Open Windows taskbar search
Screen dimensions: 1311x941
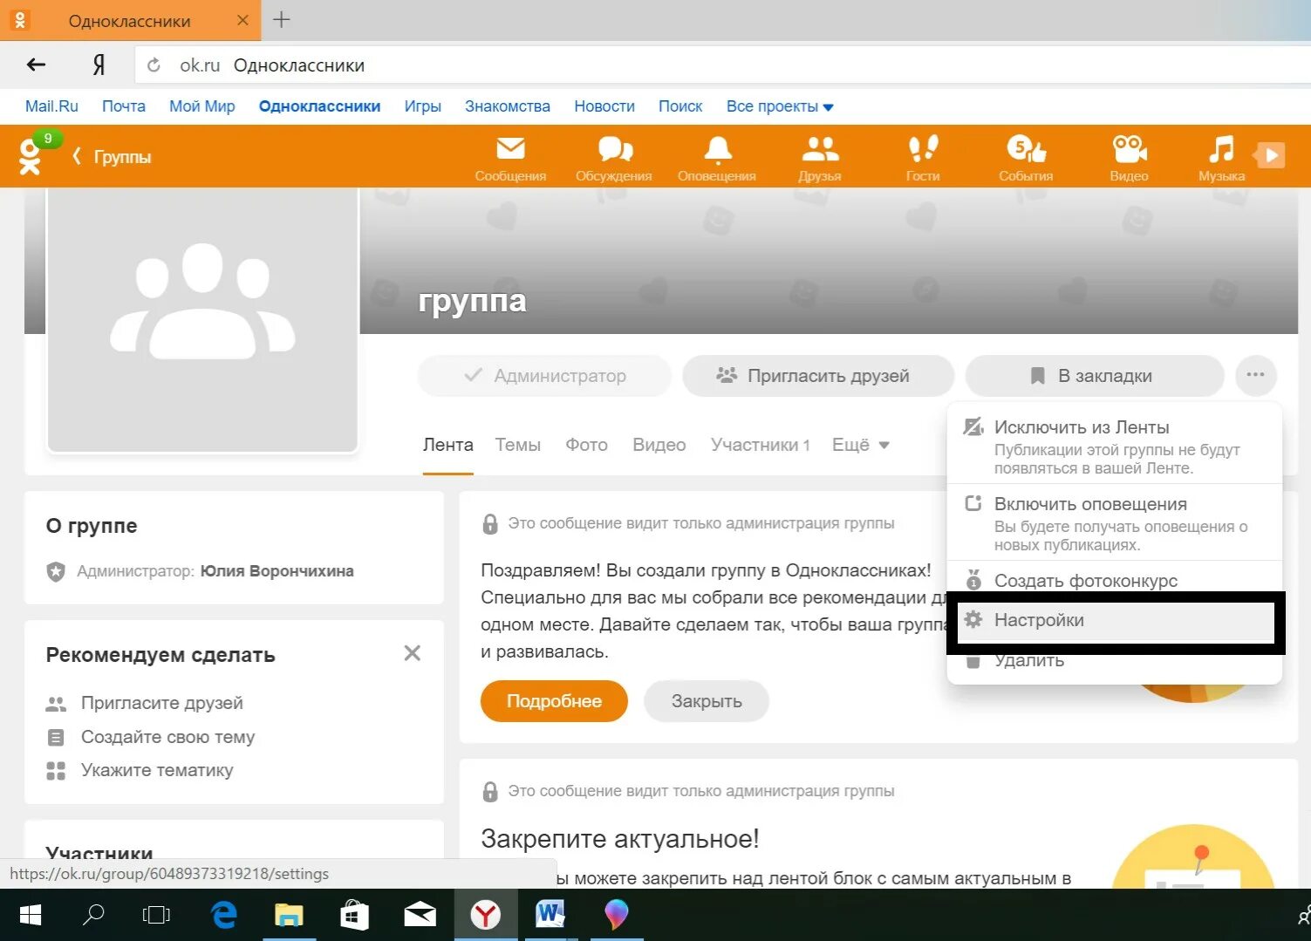pyautogui.click(x=93, y=915)
